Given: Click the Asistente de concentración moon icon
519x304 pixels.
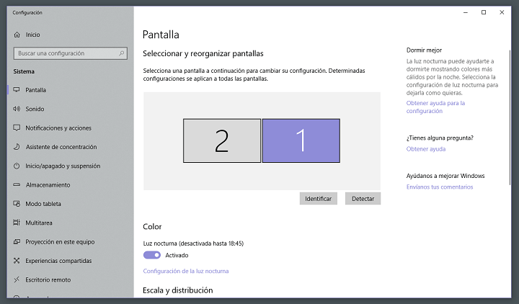Looking at the screenshot, I should [x=17, y=146].
